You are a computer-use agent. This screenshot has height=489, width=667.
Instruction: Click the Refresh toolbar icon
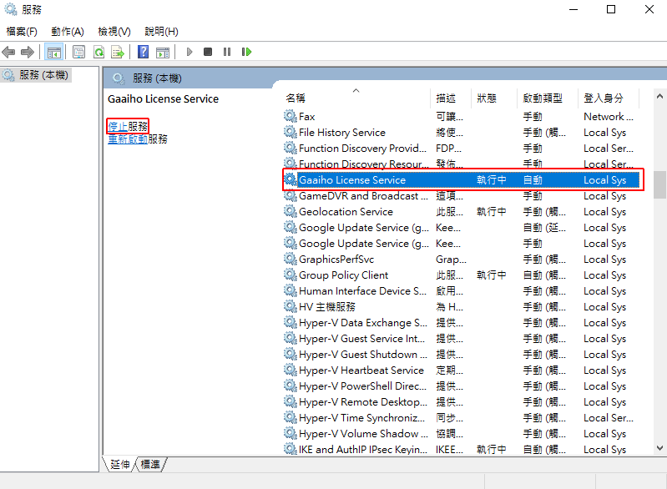point(99,53)
